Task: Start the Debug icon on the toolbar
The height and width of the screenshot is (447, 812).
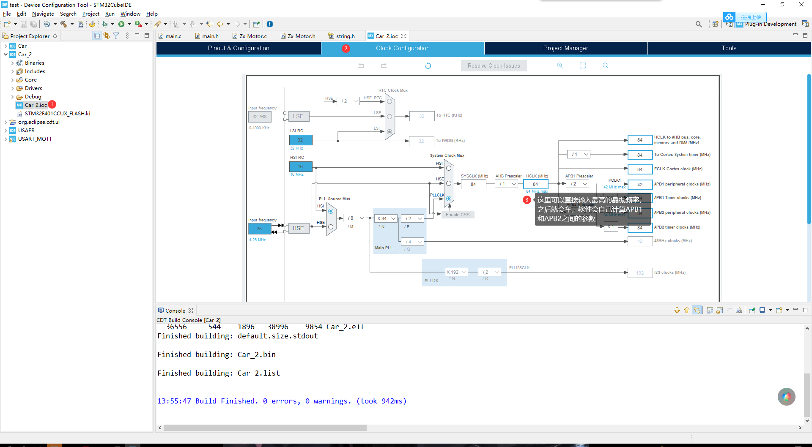Action: (104, 24)
